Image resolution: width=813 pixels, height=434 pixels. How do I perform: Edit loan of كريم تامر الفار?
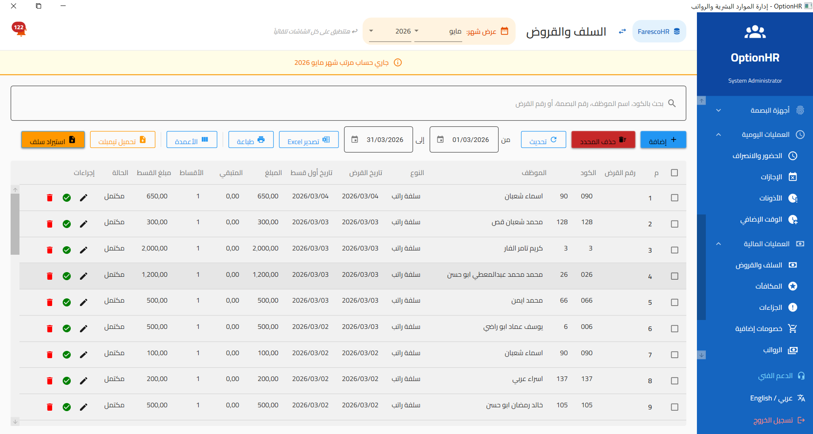pyautogui.click(x=83, y=250)
